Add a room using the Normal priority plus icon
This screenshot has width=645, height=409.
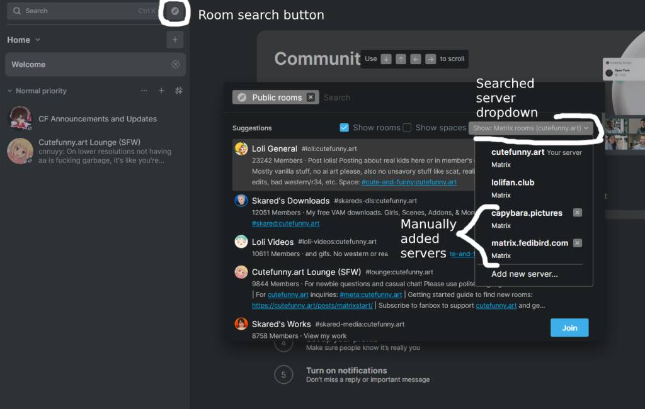coord(161,91)
